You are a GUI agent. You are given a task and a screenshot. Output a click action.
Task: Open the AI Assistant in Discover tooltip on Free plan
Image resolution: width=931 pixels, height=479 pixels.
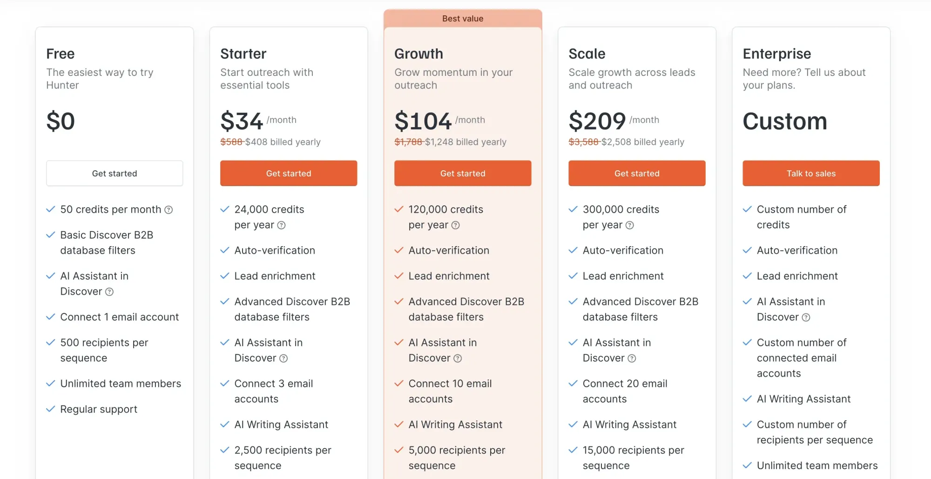coord(110,292)
